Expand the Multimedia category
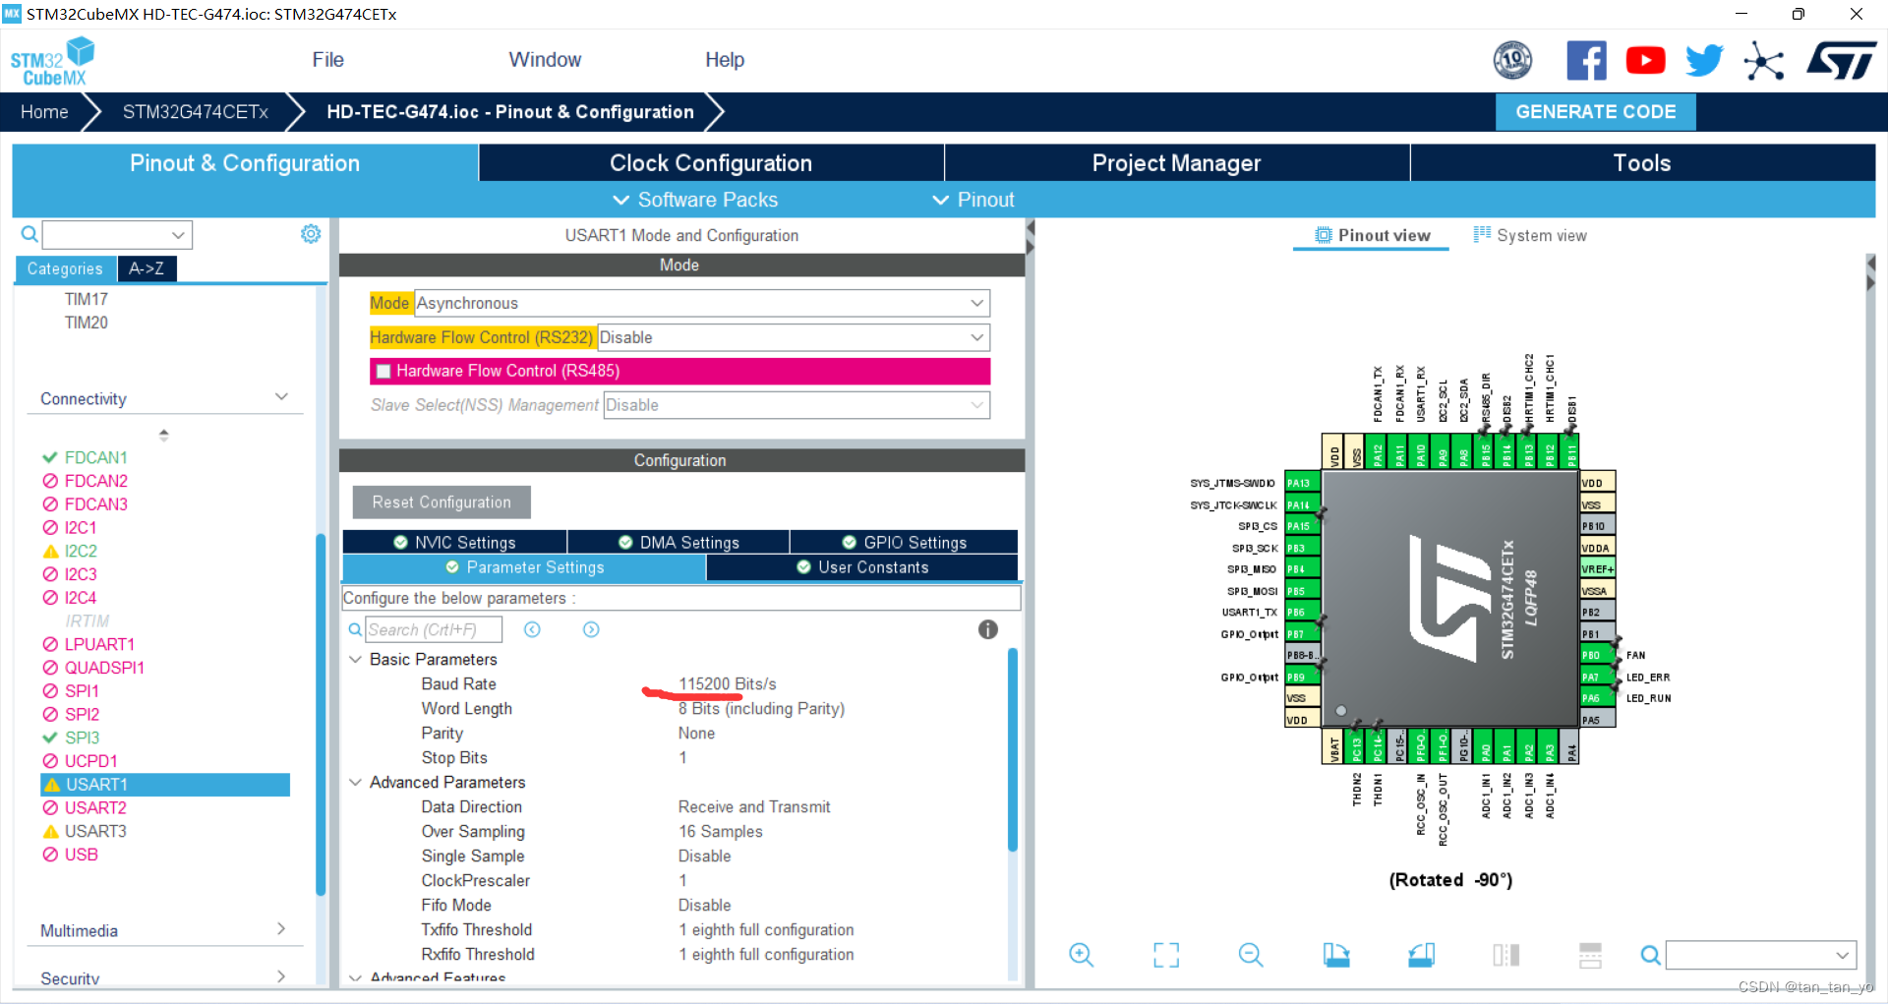 (x=281, y=929)
